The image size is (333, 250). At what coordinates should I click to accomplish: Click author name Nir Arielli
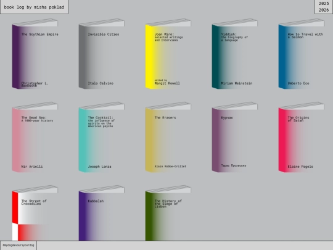32,167
